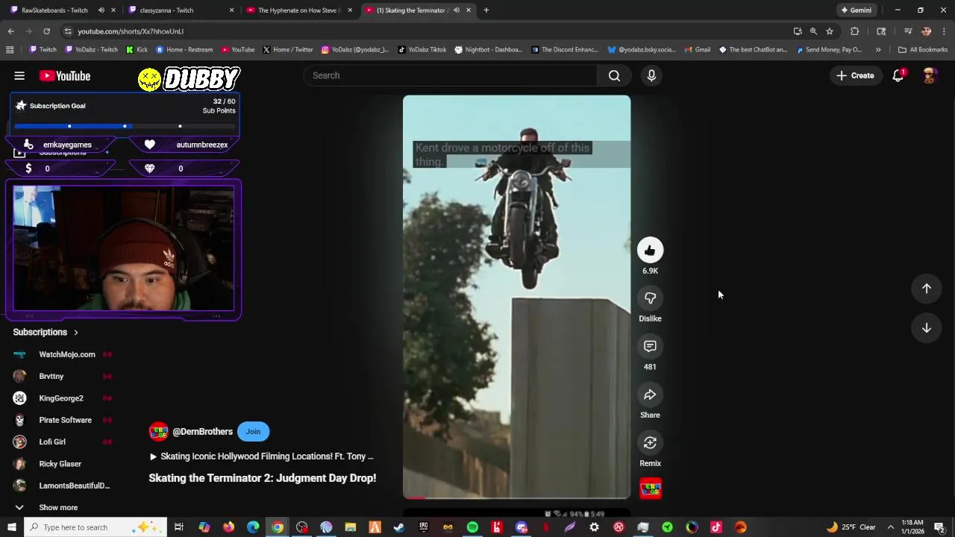Show more bookmarks overflow chevron
The height and width of the screenshot is (537, 955).
[878, 49]
